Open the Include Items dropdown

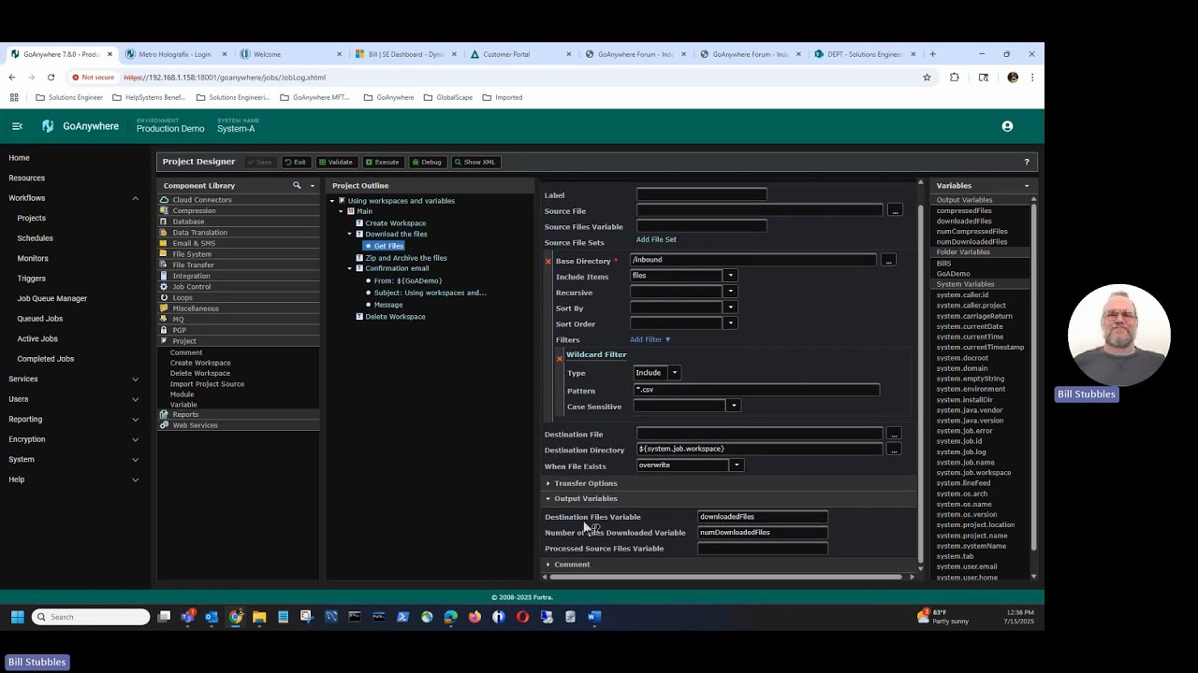pos(730,276)
